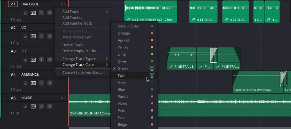Choose Convert to Linked Group

(83, 73)
